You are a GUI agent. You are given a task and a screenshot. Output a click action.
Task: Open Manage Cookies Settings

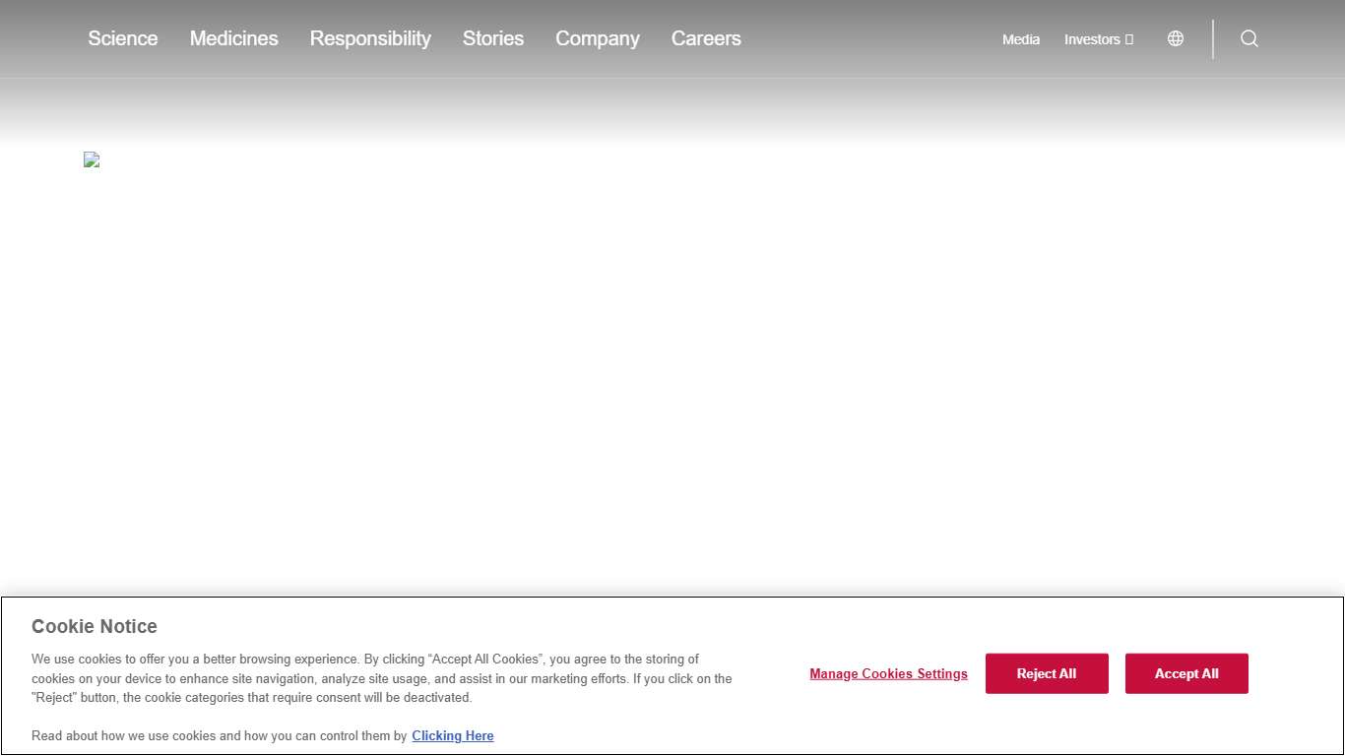(888, 674)
